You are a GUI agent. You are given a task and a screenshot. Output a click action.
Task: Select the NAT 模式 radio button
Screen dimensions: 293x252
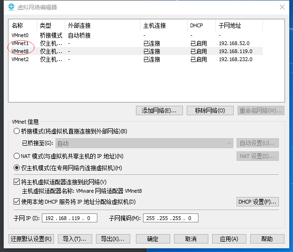click(16, 156)
